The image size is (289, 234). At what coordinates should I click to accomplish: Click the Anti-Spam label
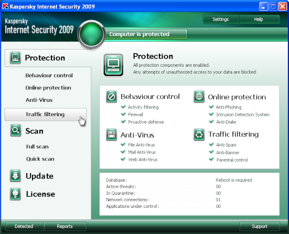pyautogui.click(x=226, y=145)
